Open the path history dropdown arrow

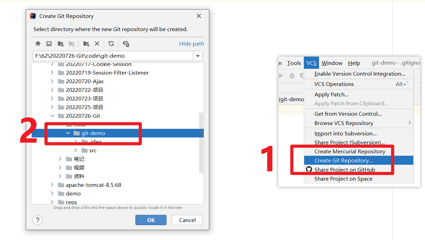pyautogui.click(x=198, y=56)
